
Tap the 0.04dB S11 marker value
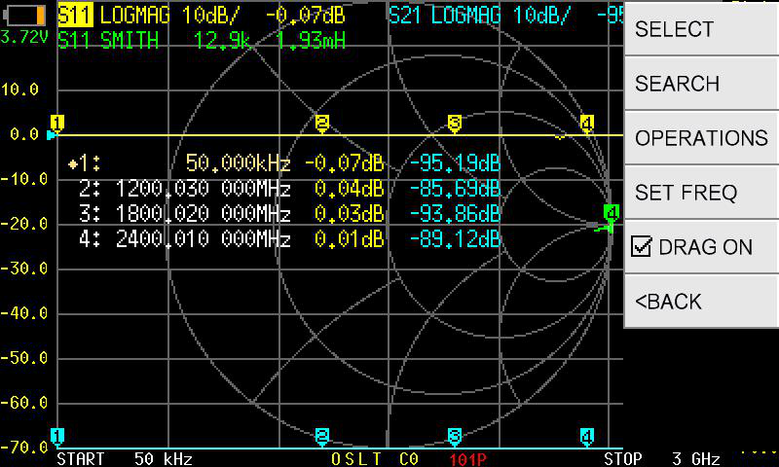[x=350, y=189]
